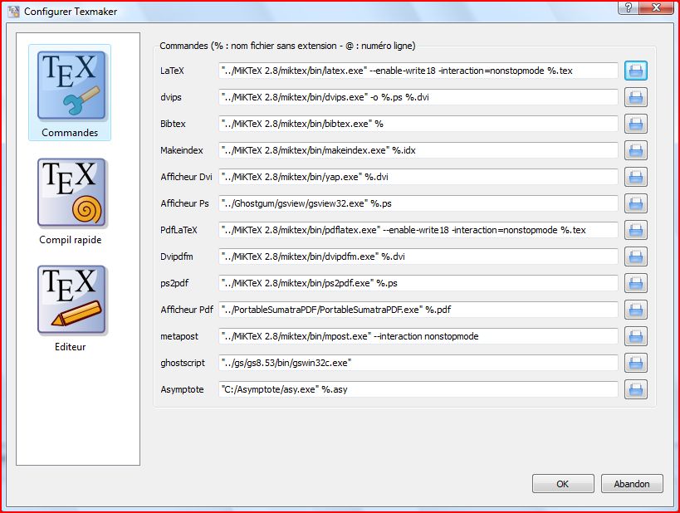Image resolution: width=680 pixels, height=513 pixels.
Task: Click into the Afficheur Pdf command field
Action: [418, 310]
